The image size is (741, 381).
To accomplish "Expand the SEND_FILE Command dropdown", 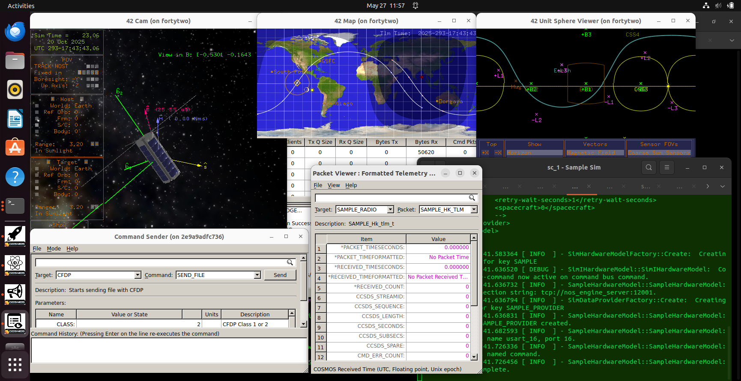I will 257,275.
